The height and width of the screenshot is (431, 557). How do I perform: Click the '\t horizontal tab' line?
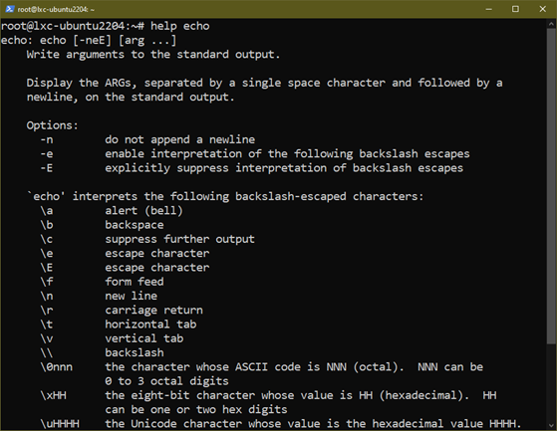click(x=118, y=324)
